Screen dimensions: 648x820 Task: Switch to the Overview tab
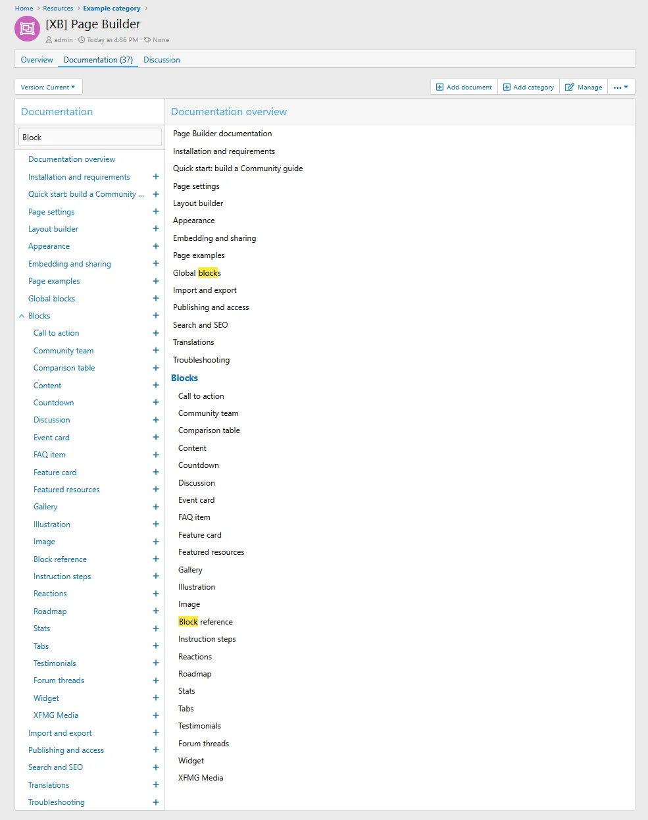tap(37, 60)
